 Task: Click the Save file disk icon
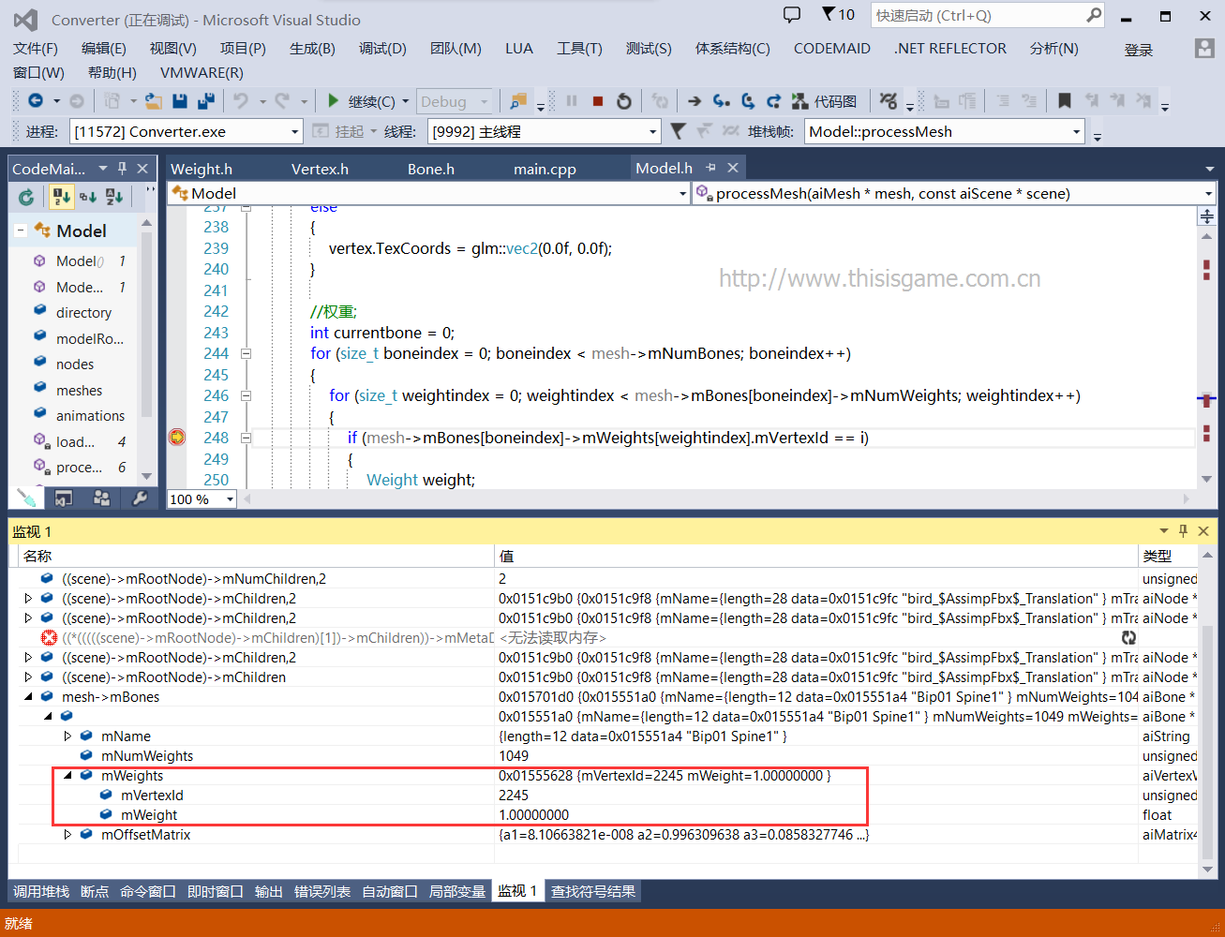180,101
